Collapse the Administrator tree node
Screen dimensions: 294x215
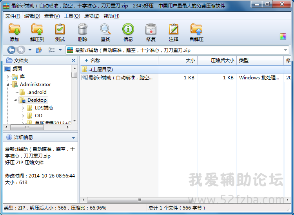[x=8, y=84]
